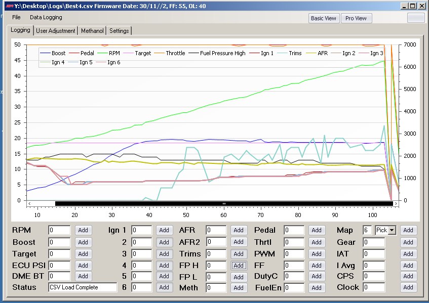Click Add next to I Avg

(x=408, y=266)
